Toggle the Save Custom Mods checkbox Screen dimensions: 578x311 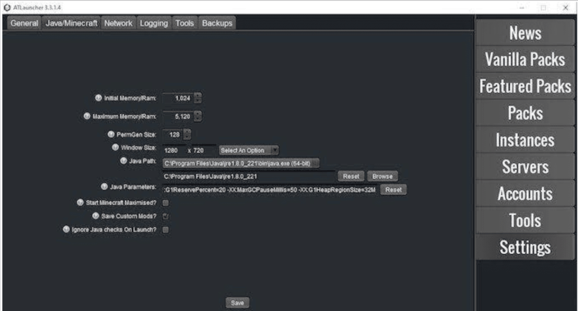click(166, 216)
